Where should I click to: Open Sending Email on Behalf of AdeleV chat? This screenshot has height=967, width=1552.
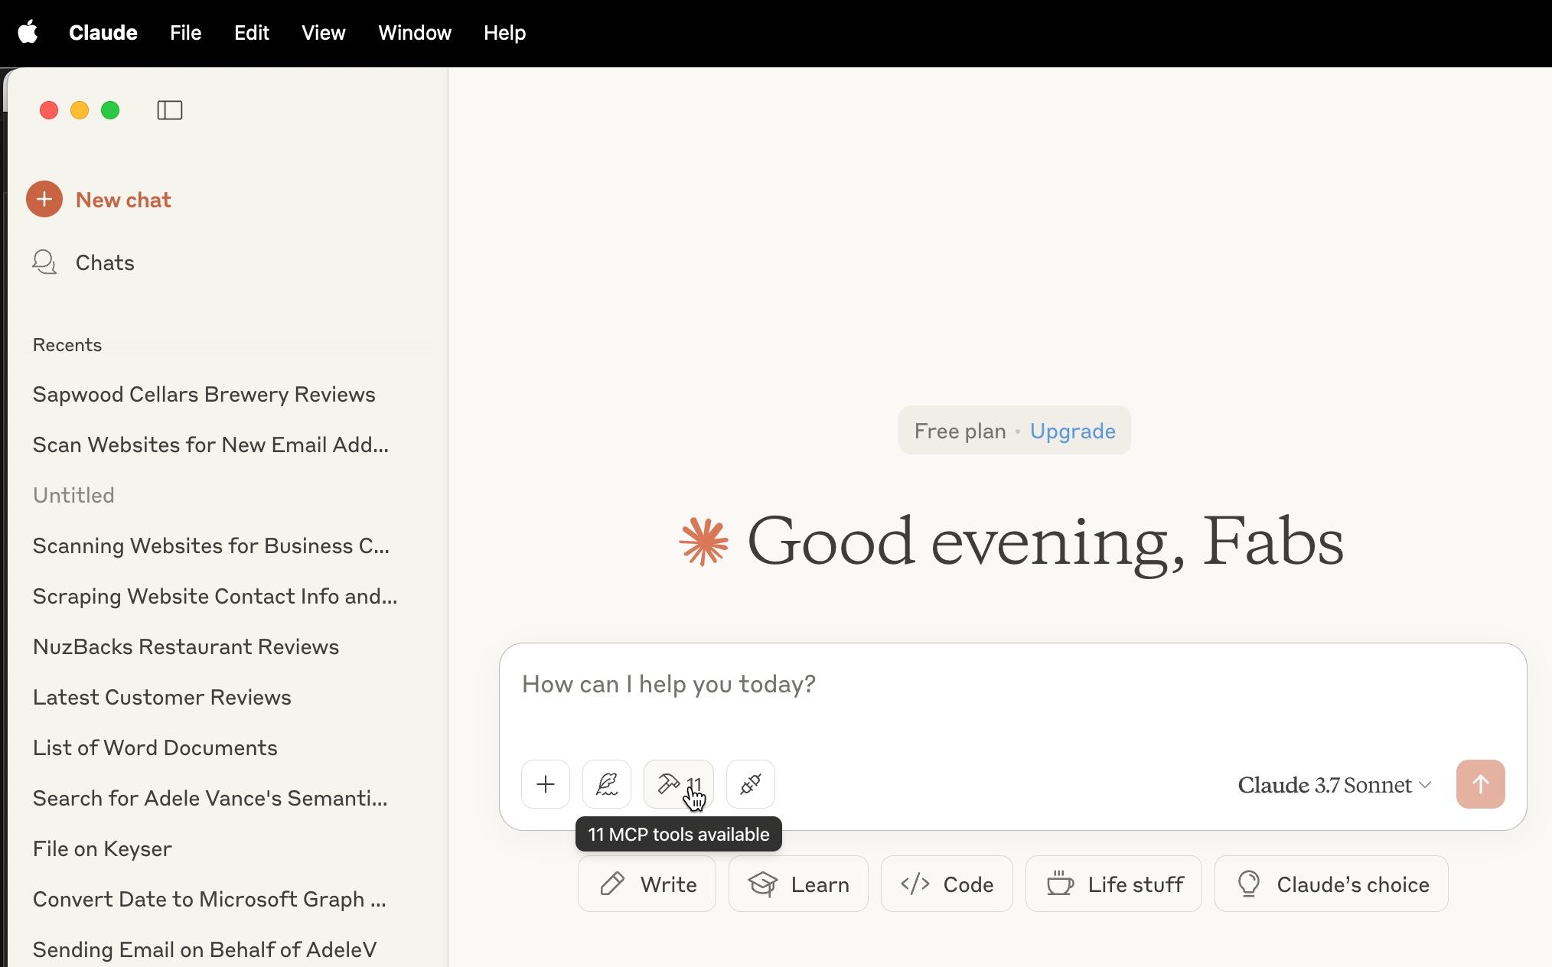pyautogui.click(x=205, y=949)
